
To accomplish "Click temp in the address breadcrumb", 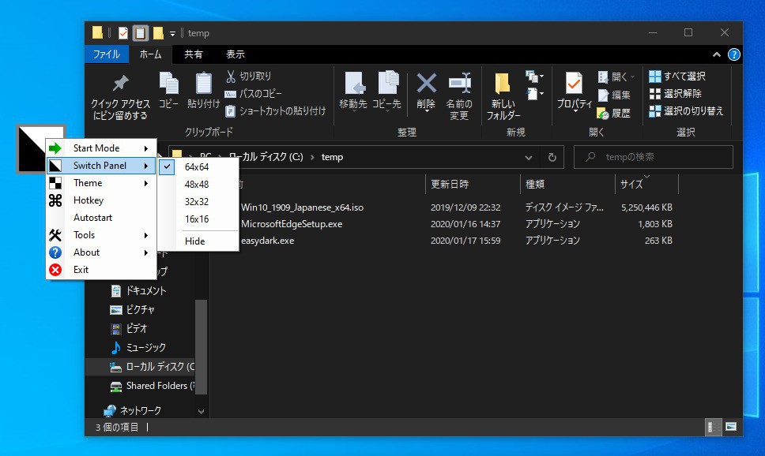I will click(x=332, y=157).
